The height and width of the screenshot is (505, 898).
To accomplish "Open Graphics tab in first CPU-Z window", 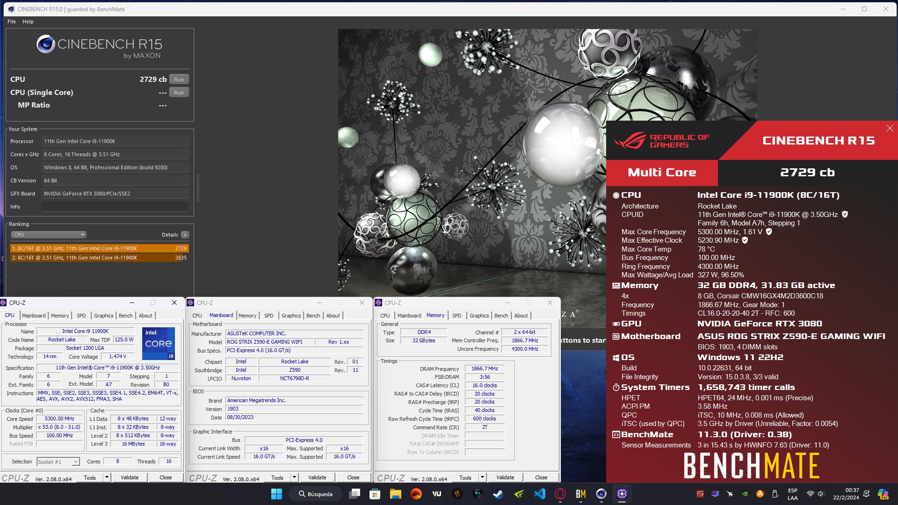I will pos(104,316).
